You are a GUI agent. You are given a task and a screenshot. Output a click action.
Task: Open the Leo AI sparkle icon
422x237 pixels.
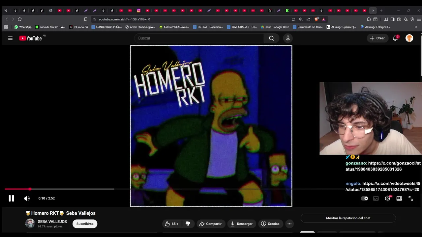406,19
